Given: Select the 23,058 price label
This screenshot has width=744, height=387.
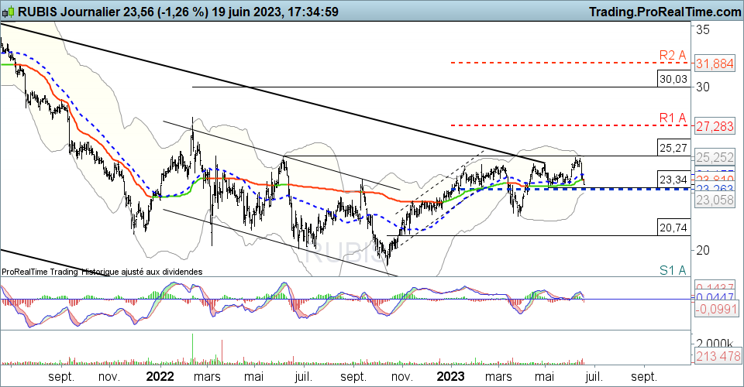Looking at the screenshot, I should click(x=715, y=200).
